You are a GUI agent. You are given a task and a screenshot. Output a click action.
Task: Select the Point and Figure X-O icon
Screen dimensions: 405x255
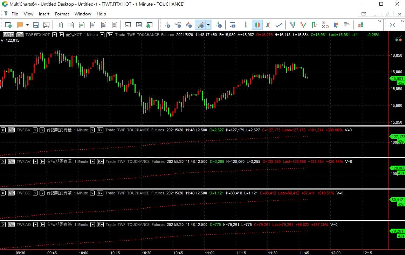pyautogui.click(x=325, y=25)
